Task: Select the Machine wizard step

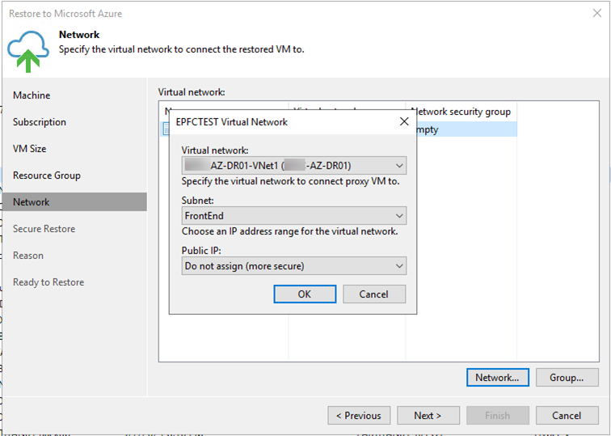Action: point(32,95)
